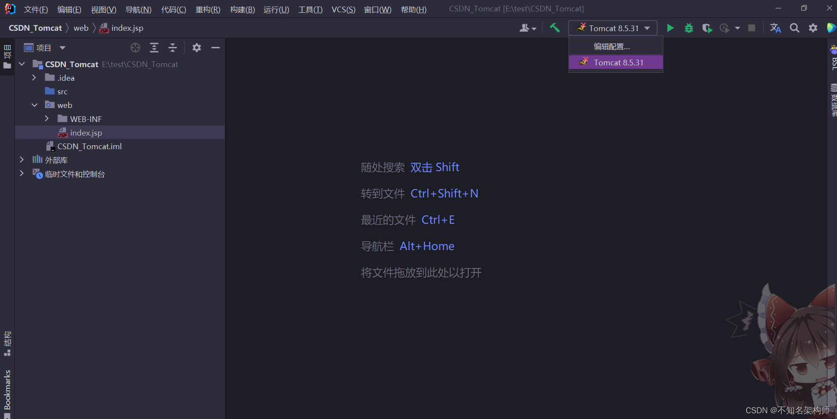
Task: Run the project with the green arrow
Action: pos(670,28)
